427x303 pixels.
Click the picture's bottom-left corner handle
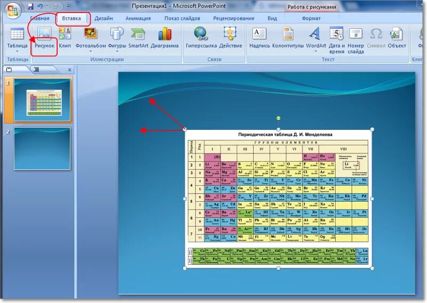(x=185, y=268)
